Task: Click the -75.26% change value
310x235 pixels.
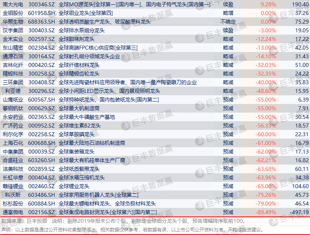Action: click(x=266, y=195)
